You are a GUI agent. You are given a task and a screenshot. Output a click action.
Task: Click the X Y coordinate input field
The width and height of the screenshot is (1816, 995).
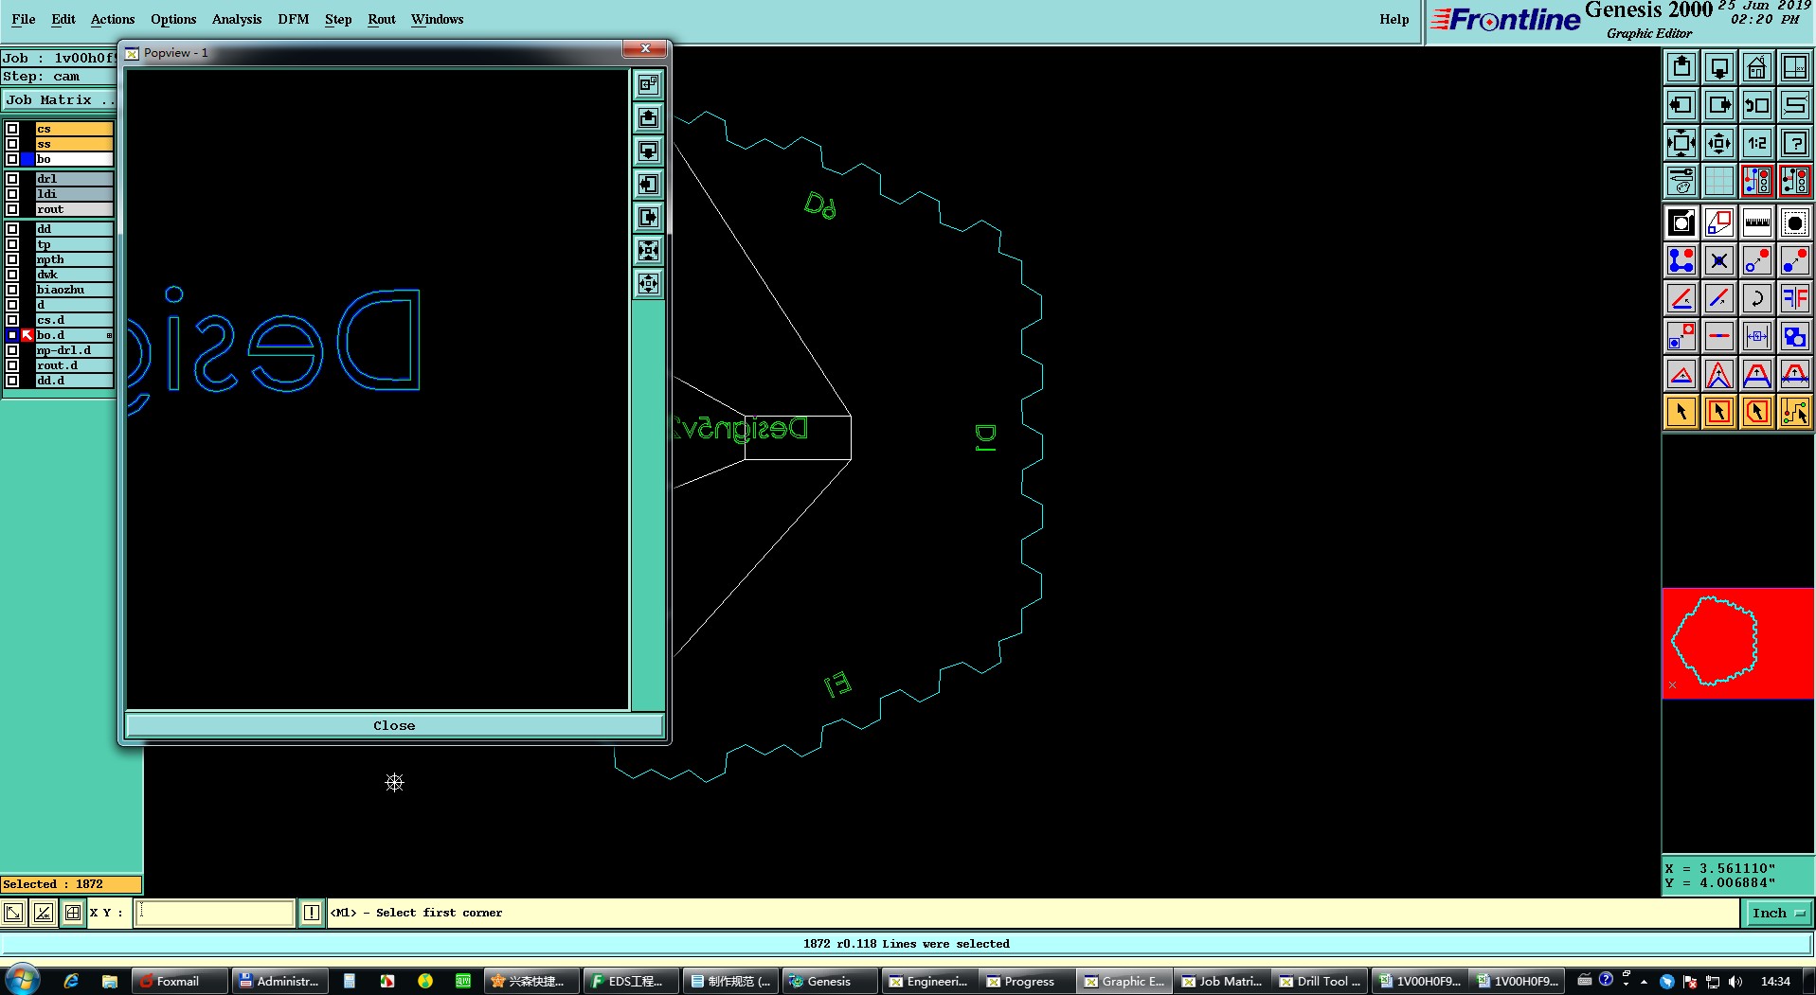tap(214, 913)
